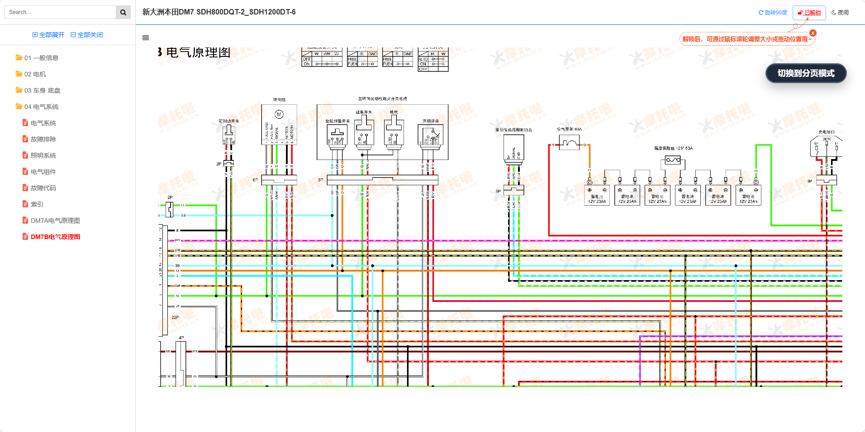Open the 02 电机 folder
This screenshot has width=865, height=432.
pyautogui.click(x=35, y=74)
